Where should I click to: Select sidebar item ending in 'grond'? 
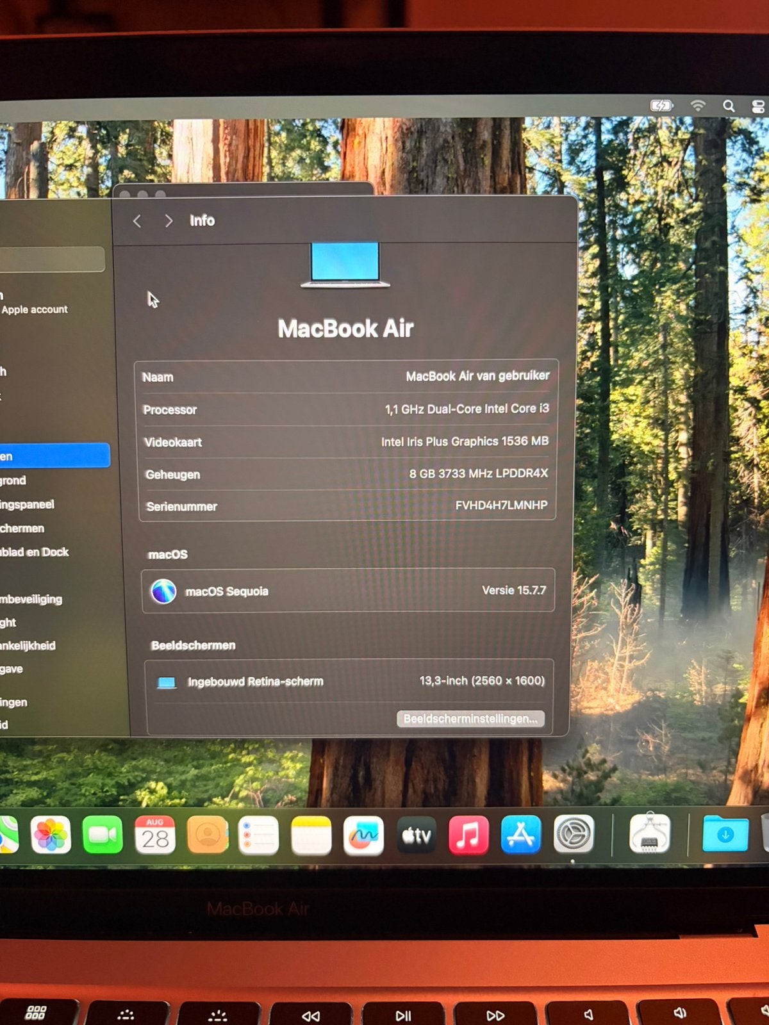(13, 480)
